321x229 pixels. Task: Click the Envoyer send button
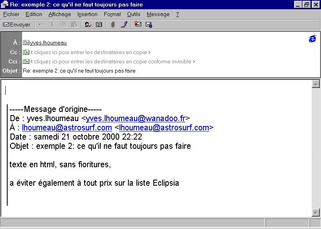(x=16, y=25)
